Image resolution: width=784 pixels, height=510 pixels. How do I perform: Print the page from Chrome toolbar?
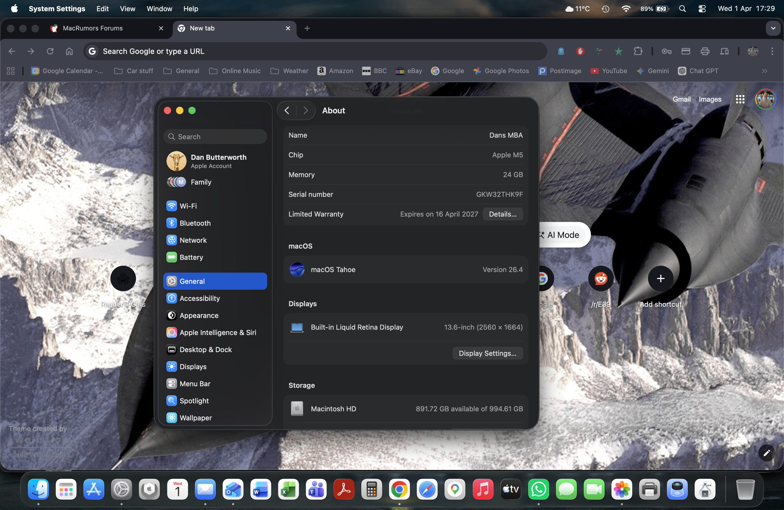point(705,51)
